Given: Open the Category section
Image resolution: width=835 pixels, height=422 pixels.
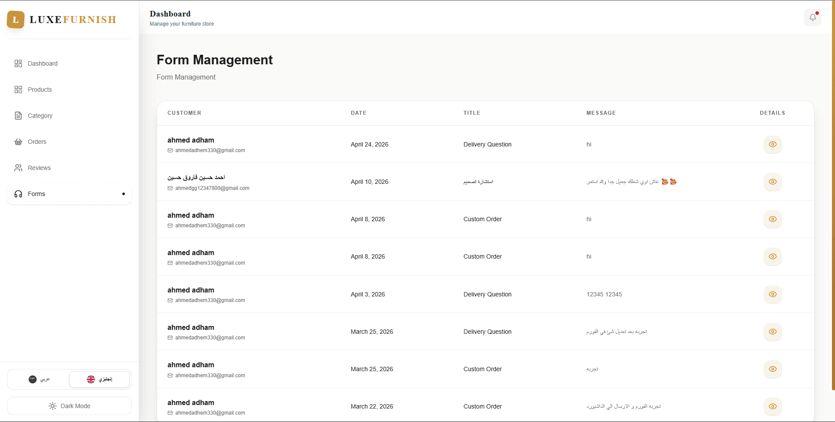Looking at the screenshot, I should point(69,116).
